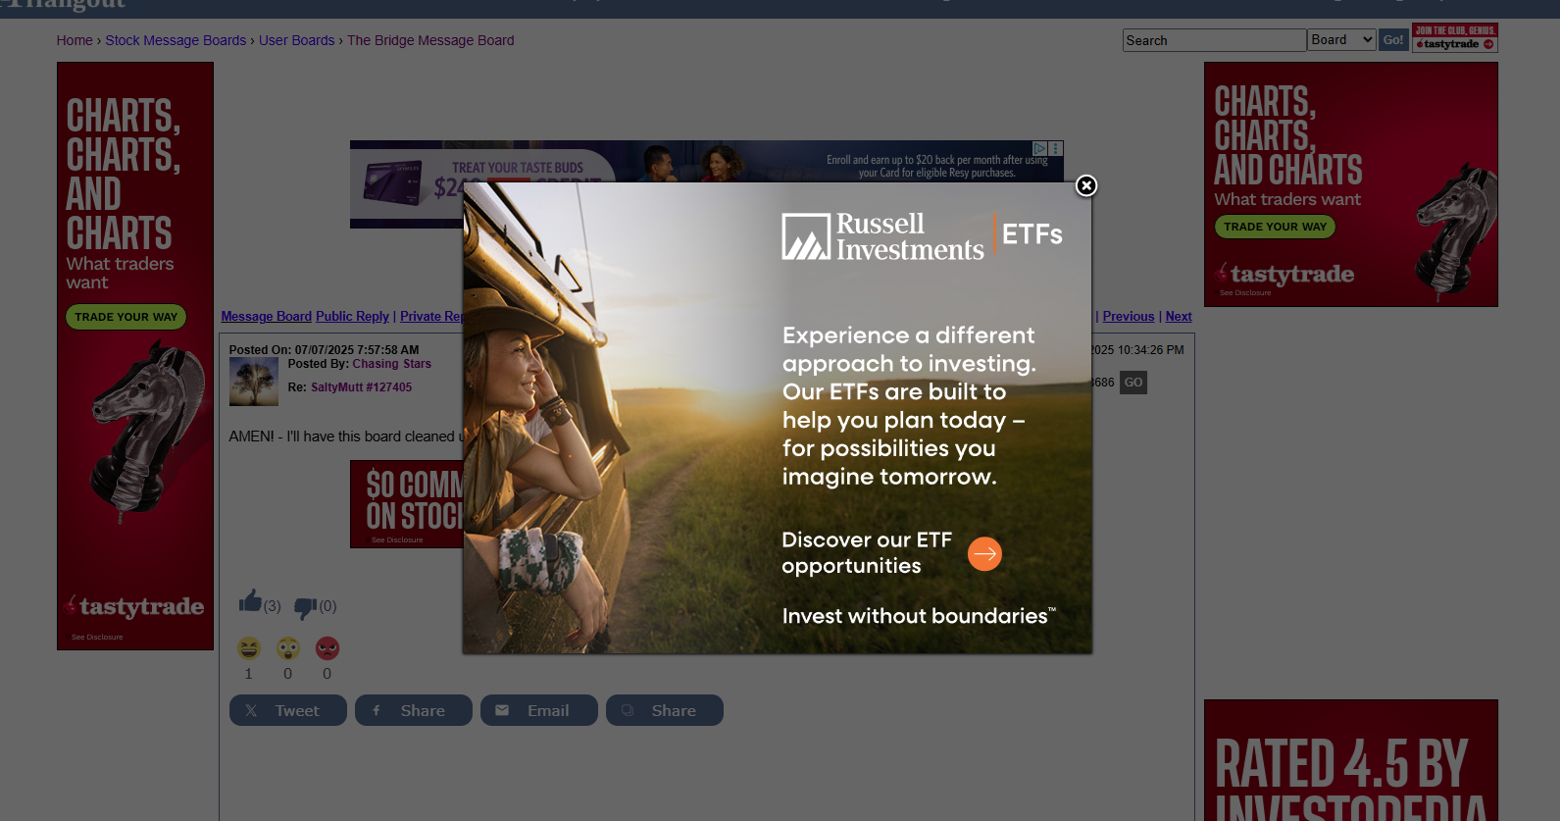Viewport: 1560px width, 821px height.
Task: Share post on Facebook
Action: pyautogui.click(x=413, y=710)
